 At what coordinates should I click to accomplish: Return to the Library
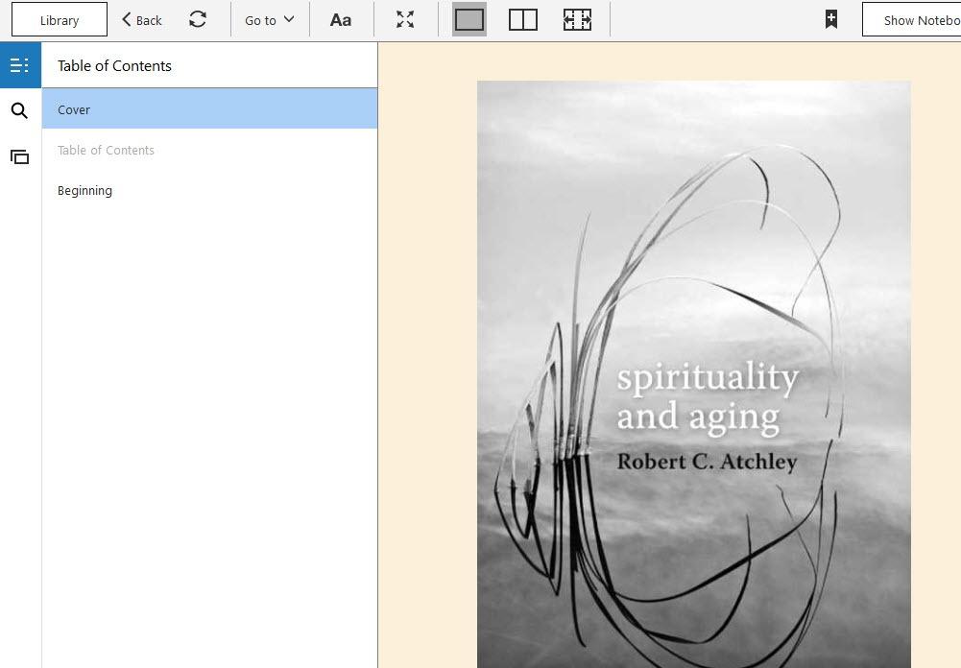60,20
